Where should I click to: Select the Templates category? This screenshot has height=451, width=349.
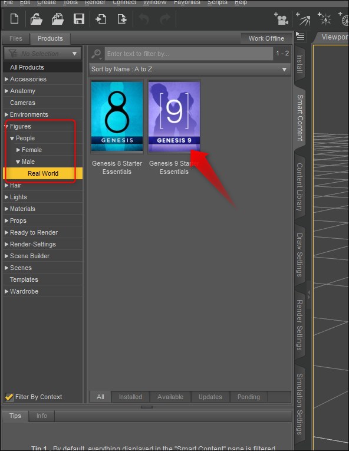pyautogui.click(x=42, y=279)
